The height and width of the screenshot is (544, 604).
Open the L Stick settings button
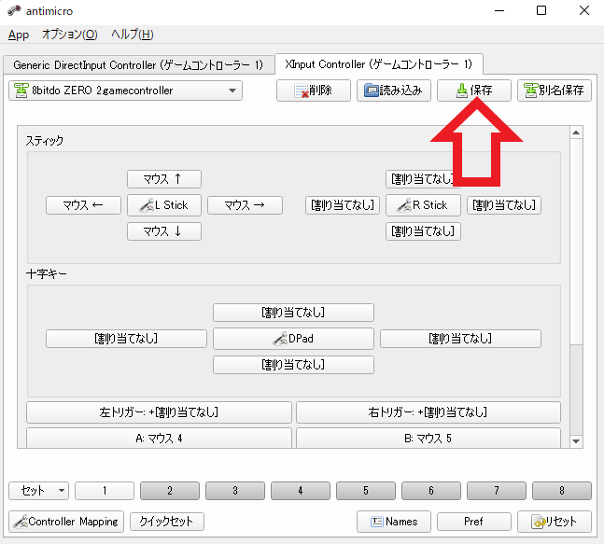tap(164, 205)
